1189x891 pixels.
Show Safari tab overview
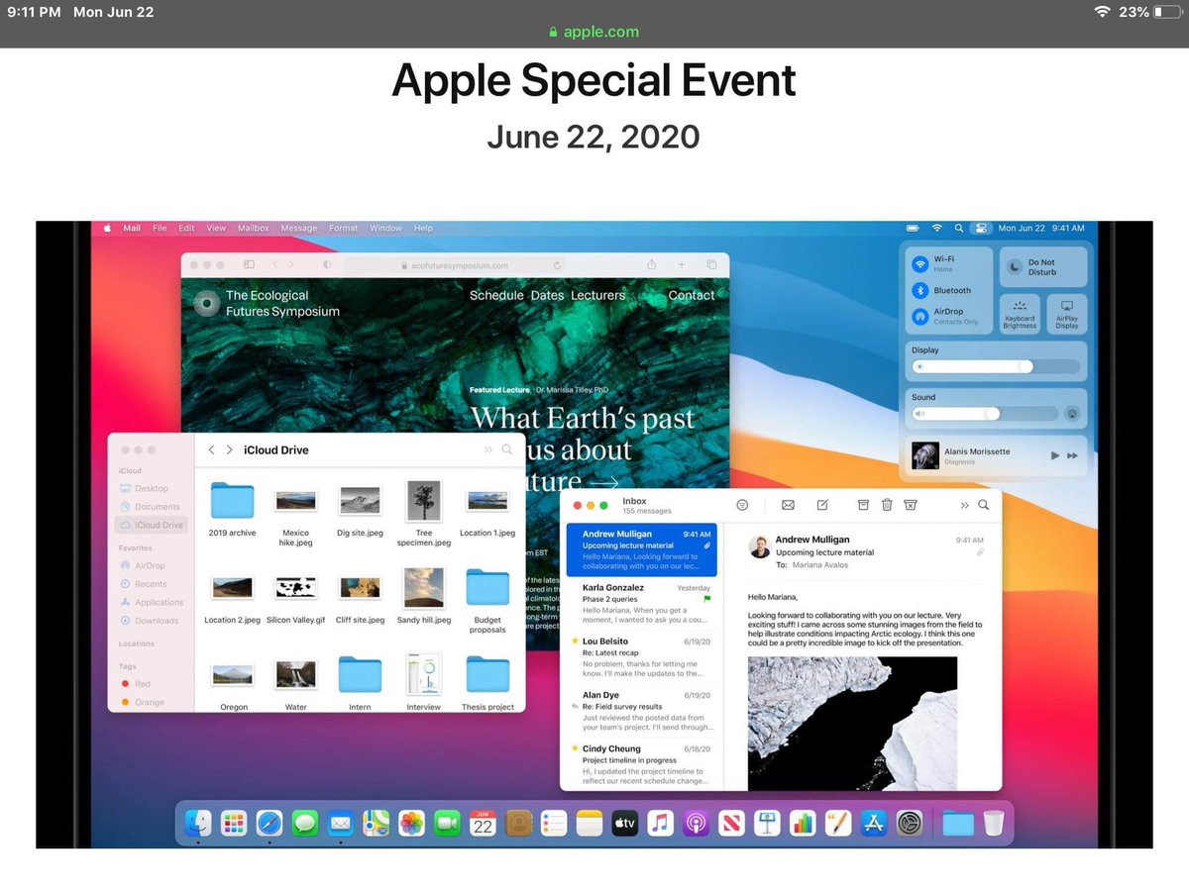(711, 265)
